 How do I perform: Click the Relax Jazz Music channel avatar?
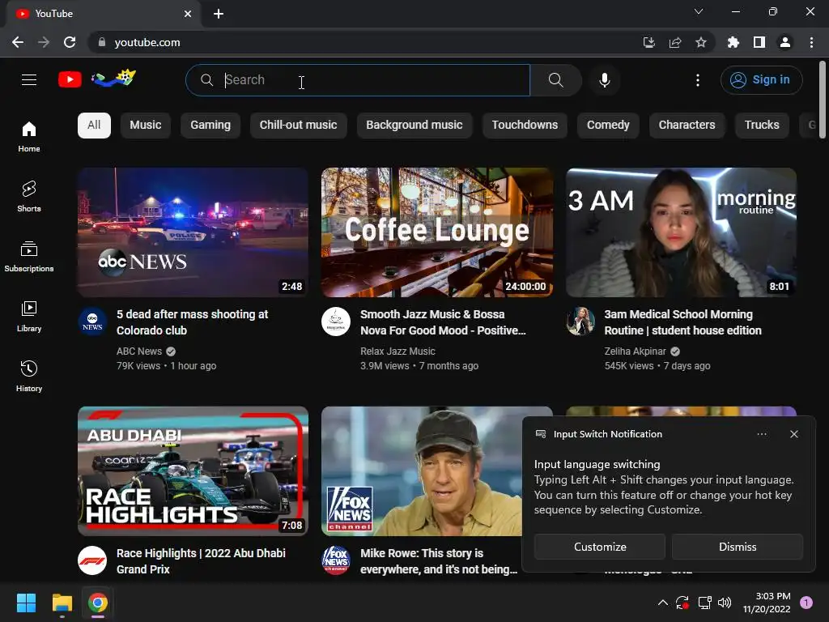pyautogui.click(x=336, y=322)
